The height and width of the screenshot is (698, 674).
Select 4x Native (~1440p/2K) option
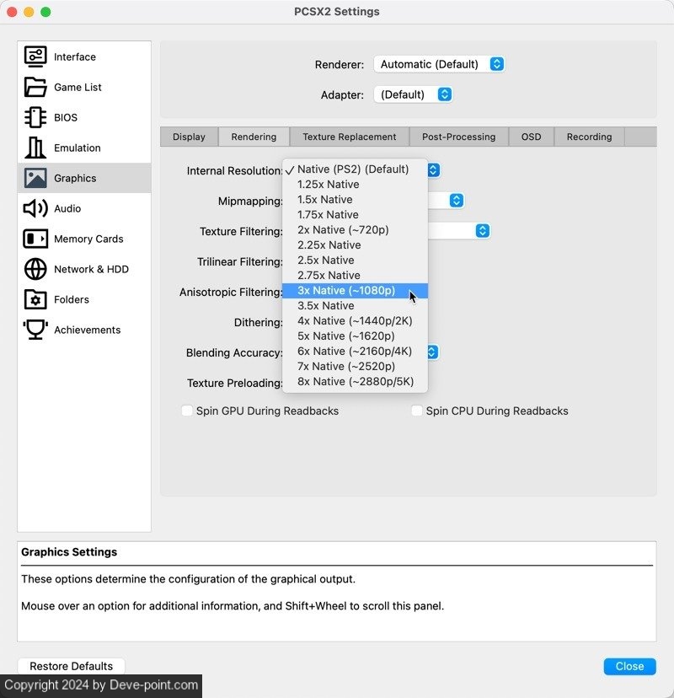click(355, 321)
